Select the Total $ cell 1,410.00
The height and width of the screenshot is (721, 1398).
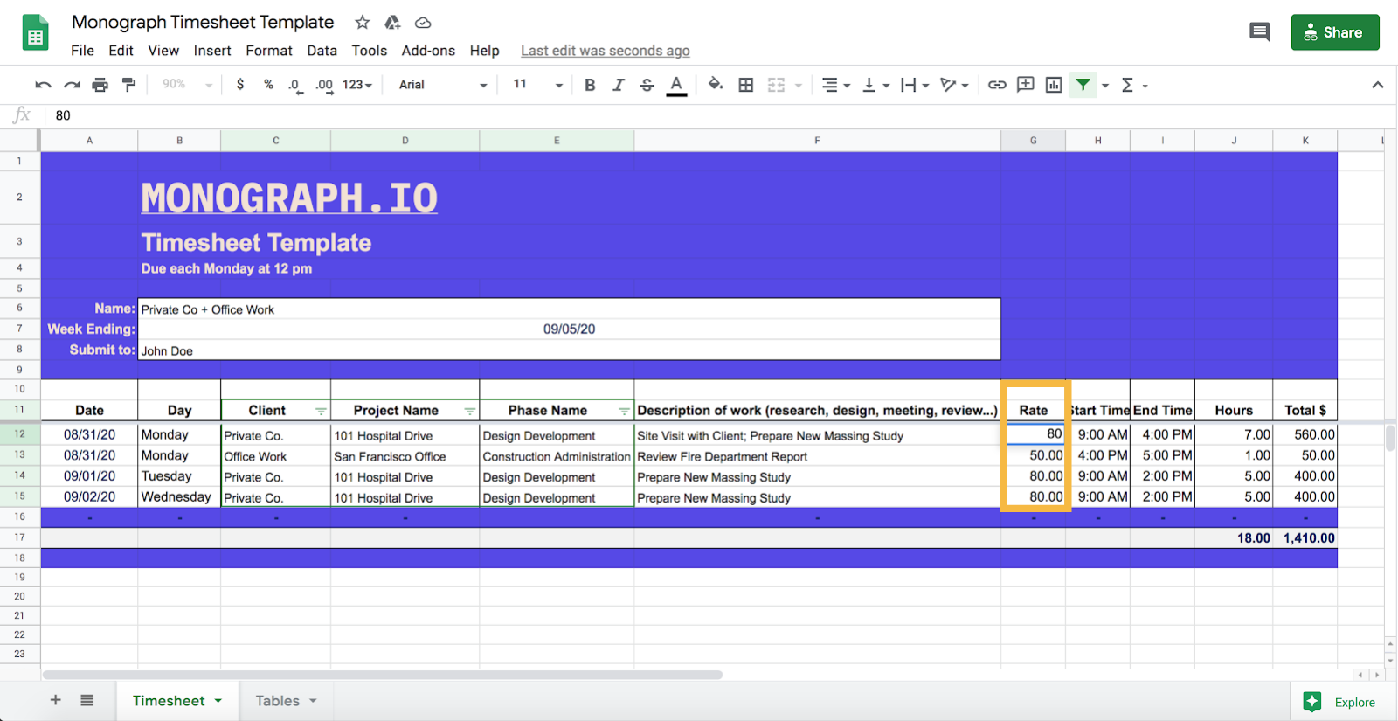click(1305, 538)
